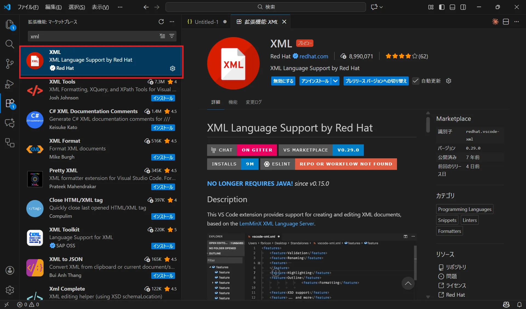Clear extensions search results icon

pyautogui.click(x=162, y=36)
